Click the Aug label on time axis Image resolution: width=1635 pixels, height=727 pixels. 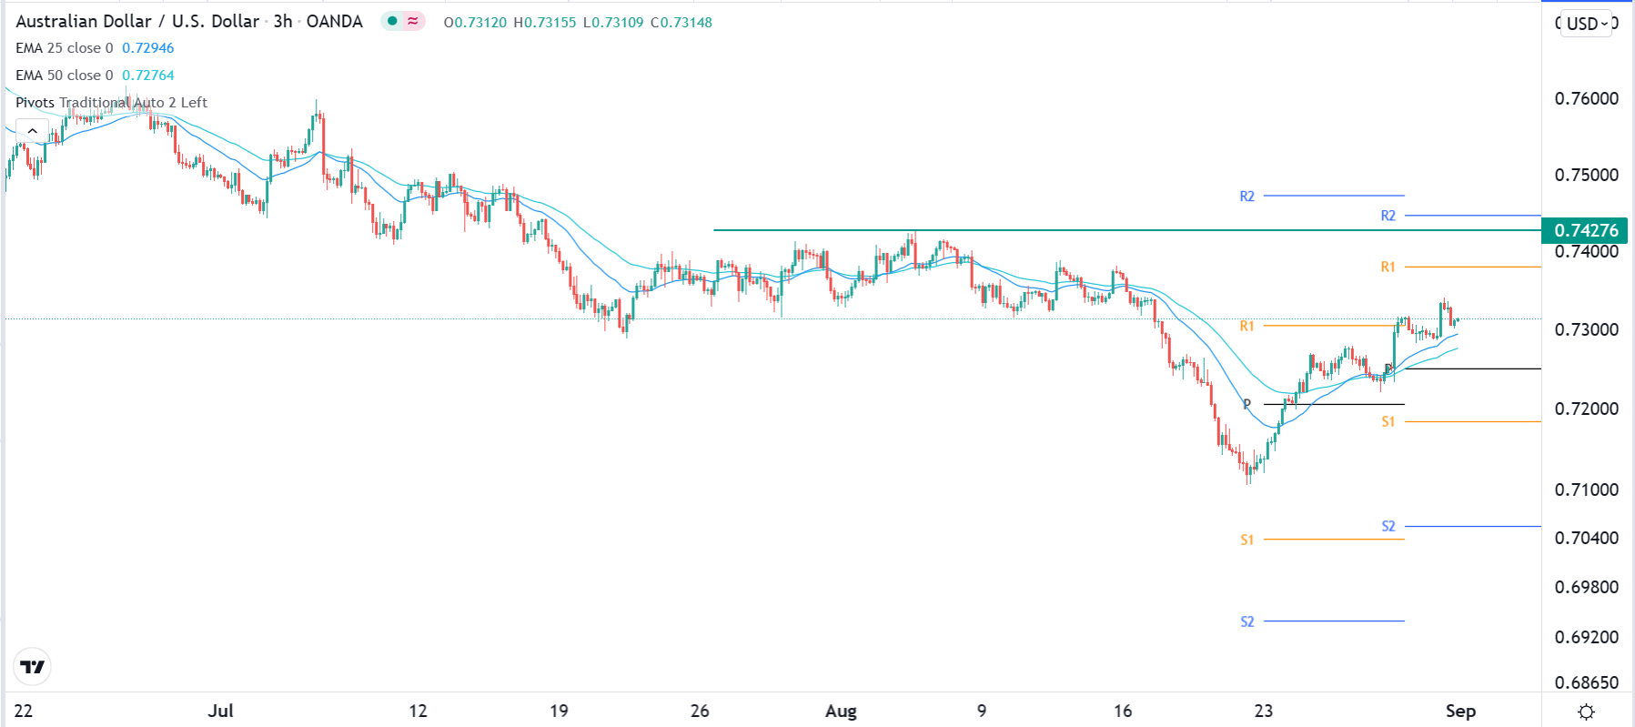(841, 712)
